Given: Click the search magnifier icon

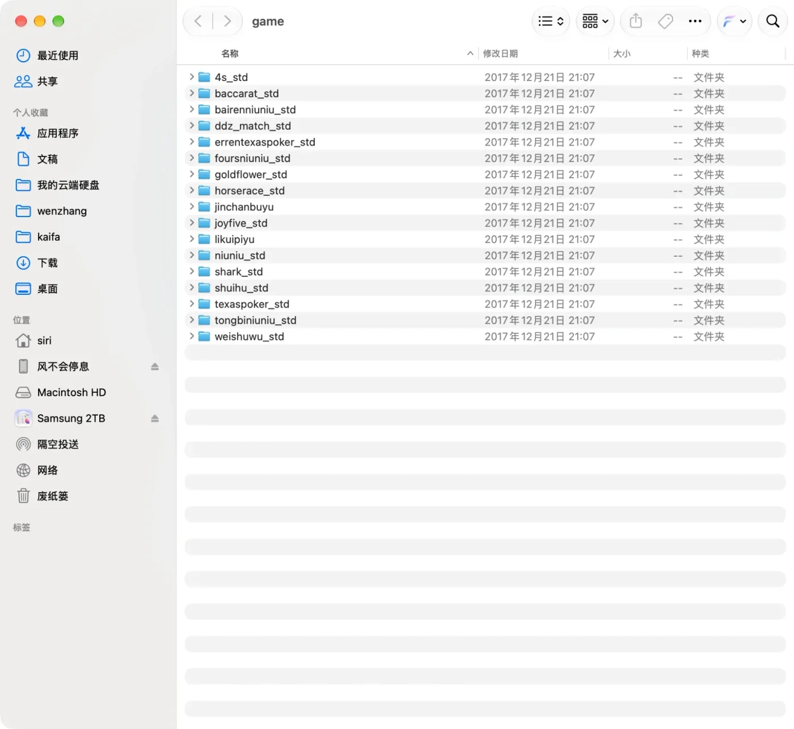Looking at the screenshot, I should 772,22.
